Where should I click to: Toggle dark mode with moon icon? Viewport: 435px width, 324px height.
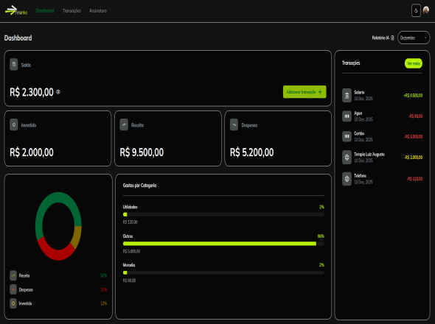tap(416, 11)
